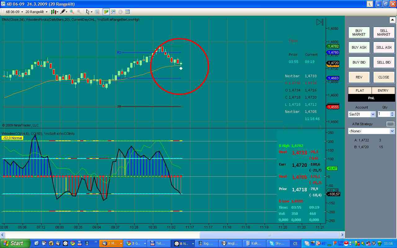Switch to the 3 G... Chrome taskbar group
Viewport: 397px width, 248px height.
pyautogui.click(x=135, y=243)
